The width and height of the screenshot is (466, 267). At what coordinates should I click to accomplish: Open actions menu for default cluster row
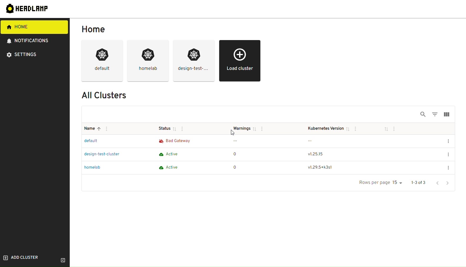coord(448,142)
